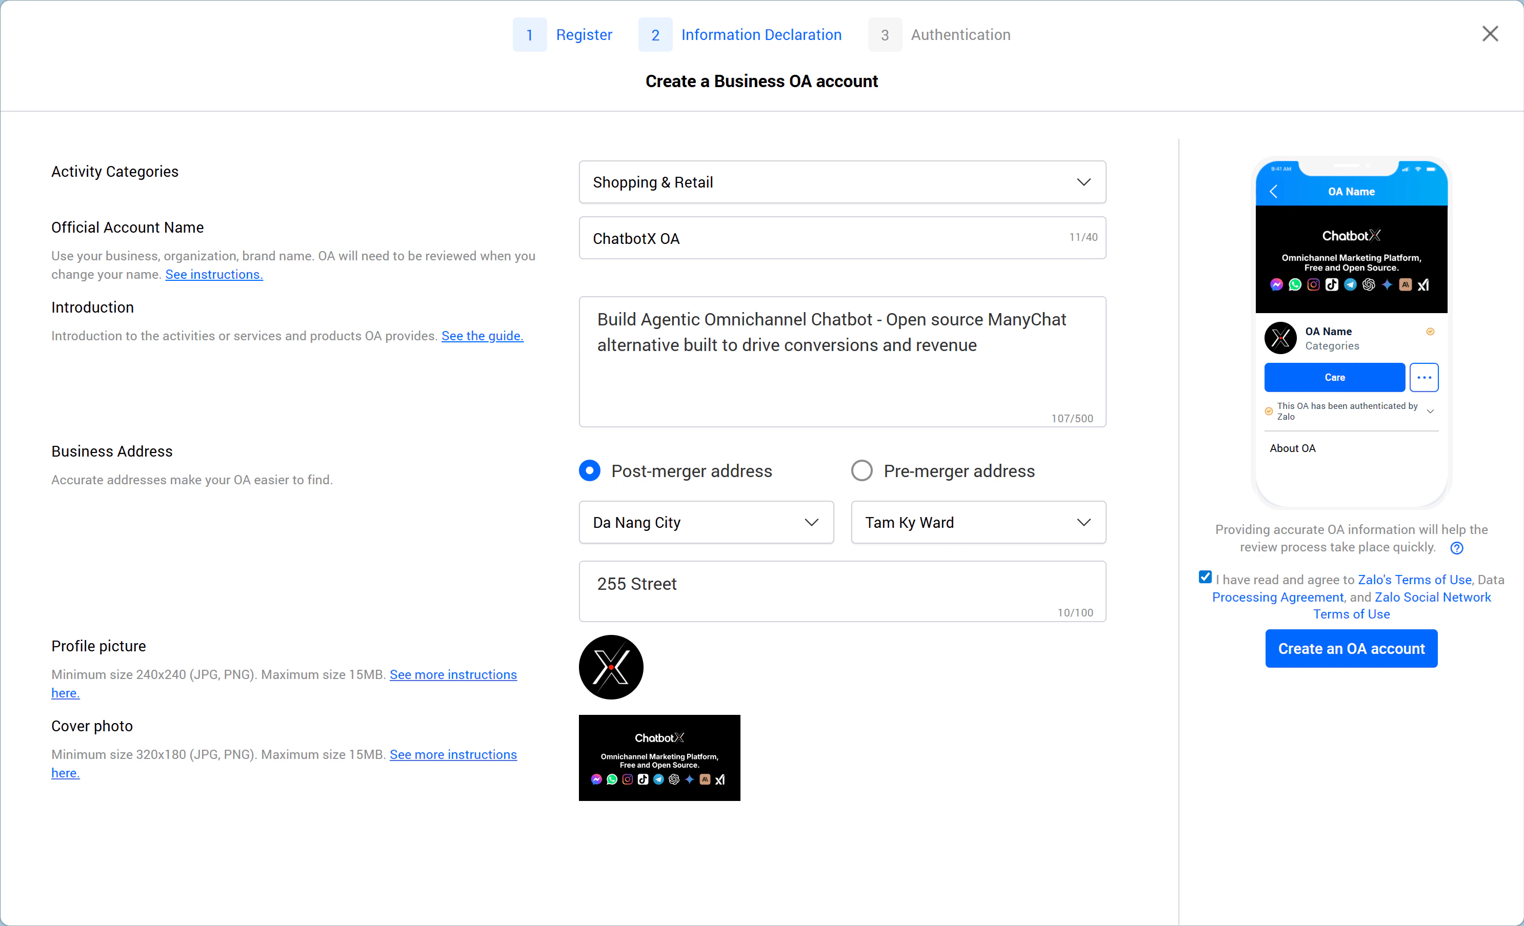1524x926 pixels.
Task: Click the Activity Categories dropdown chevron arrow
Action: point(1084,182)
